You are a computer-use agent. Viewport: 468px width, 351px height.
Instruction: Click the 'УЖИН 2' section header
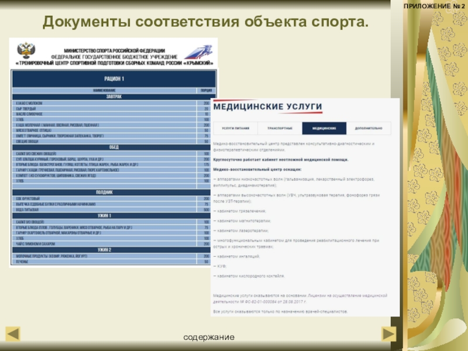pos(112,250)
